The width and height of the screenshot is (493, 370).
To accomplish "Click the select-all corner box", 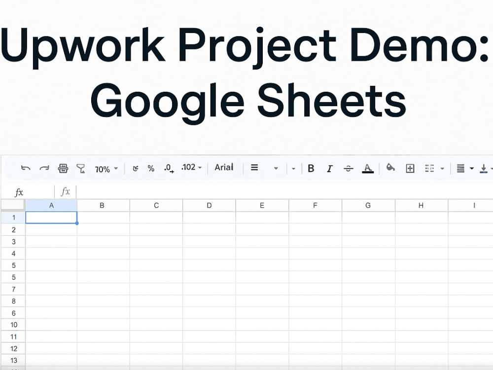I will pos(13,205).
